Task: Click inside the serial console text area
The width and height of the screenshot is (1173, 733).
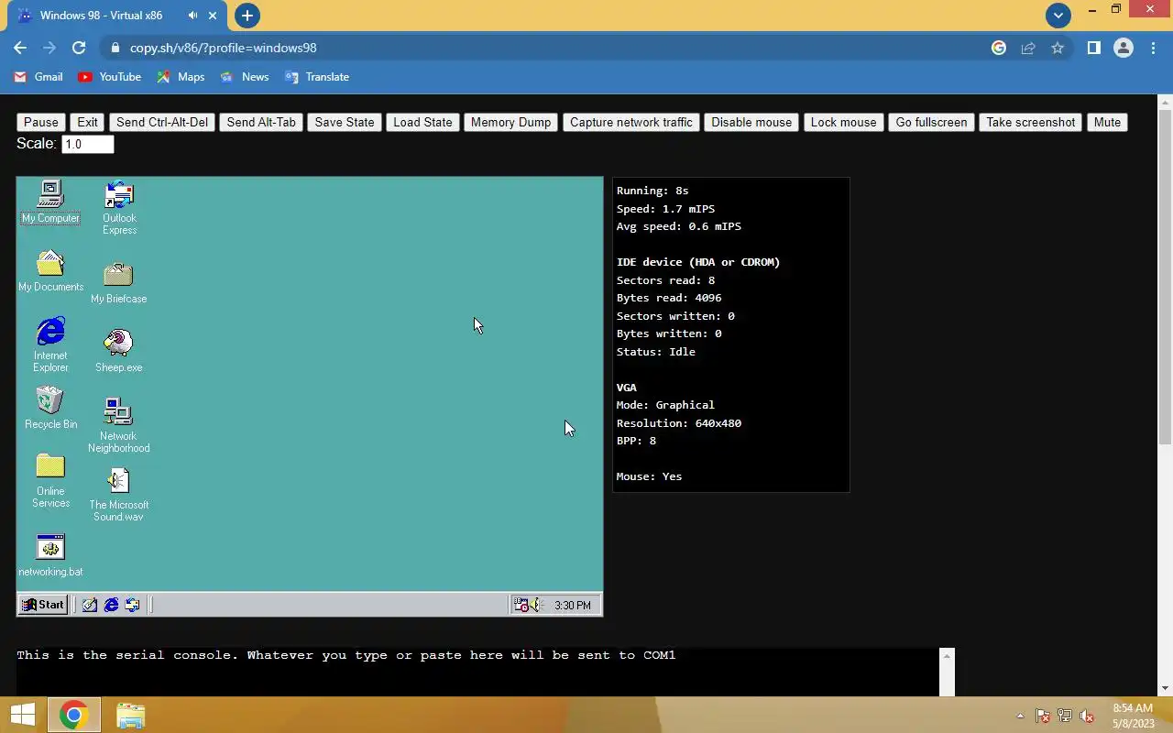Action: tap(477, 672)
